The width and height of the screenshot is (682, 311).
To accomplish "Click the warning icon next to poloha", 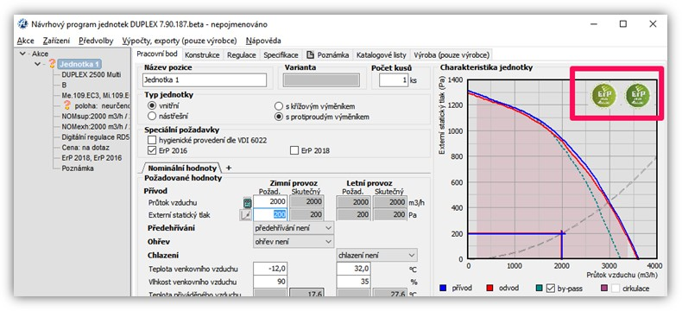I will click(66, 105).
